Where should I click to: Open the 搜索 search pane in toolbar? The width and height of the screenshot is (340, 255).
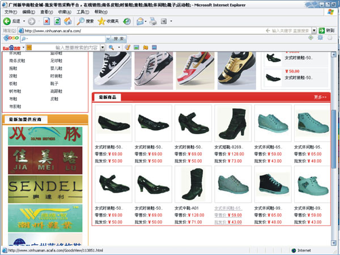[x=86, y=21]
